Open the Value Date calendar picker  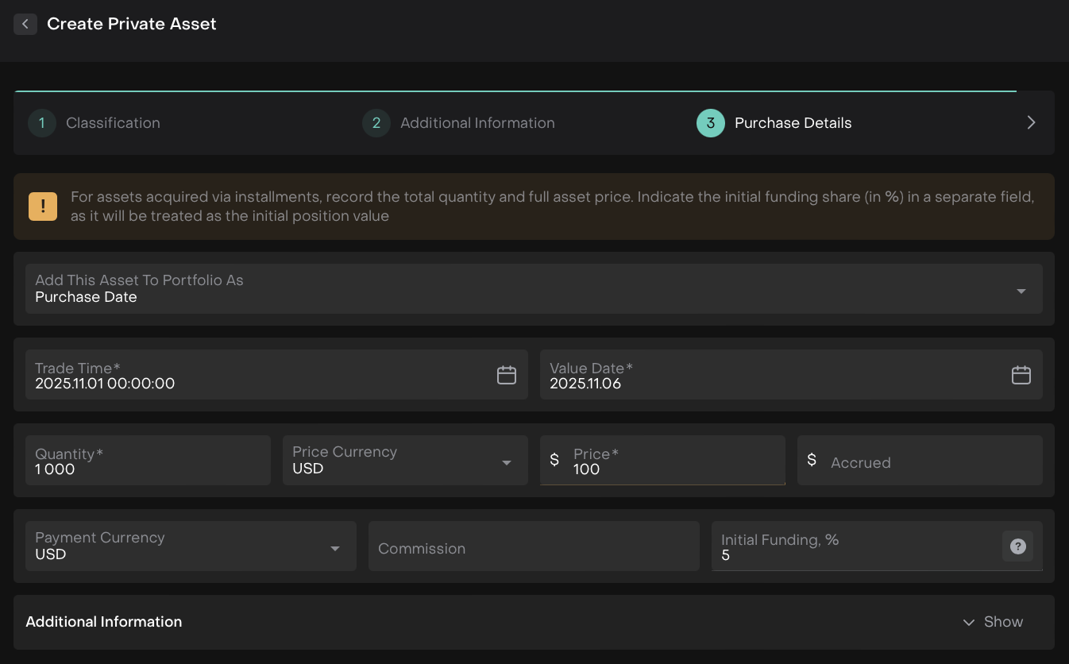point(1021,375)
